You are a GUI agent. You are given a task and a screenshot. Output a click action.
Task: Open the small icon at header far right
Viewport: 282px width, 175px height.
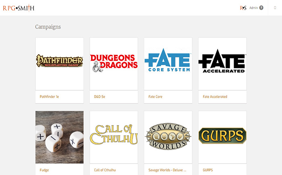point(275,8)
